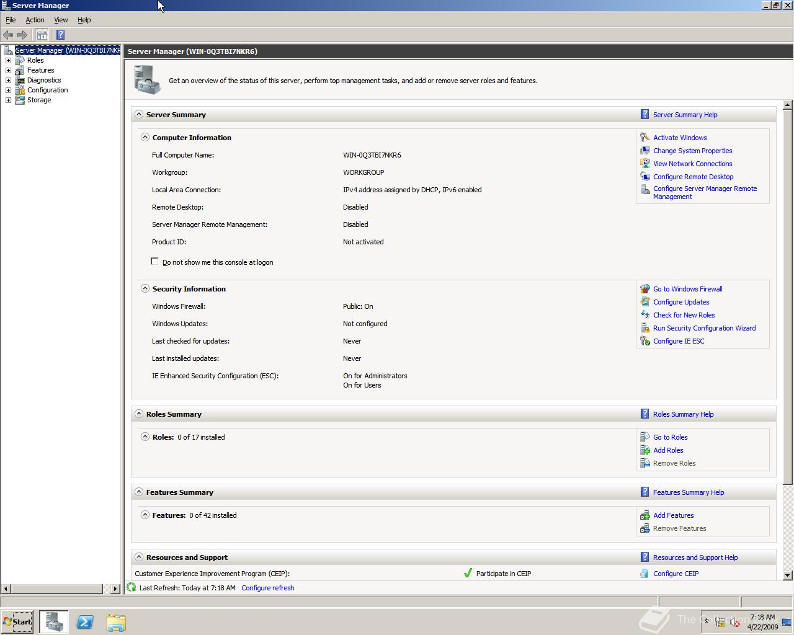Image resolution: width=794 pixels, height=635 pixels.
Task: Click the Check for New Roles icon
Action: (645, 314)
